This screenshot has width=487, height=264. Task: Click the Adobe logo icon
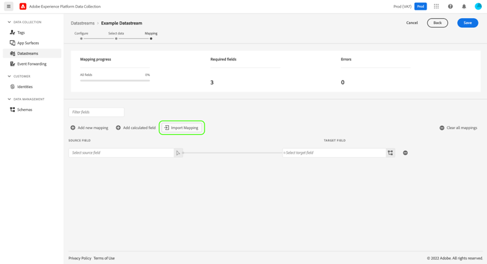click(23, 6)
